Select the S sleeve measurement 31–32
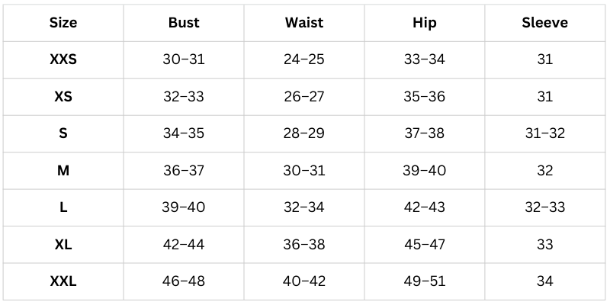The image size is (610, 305). (544, 133)
